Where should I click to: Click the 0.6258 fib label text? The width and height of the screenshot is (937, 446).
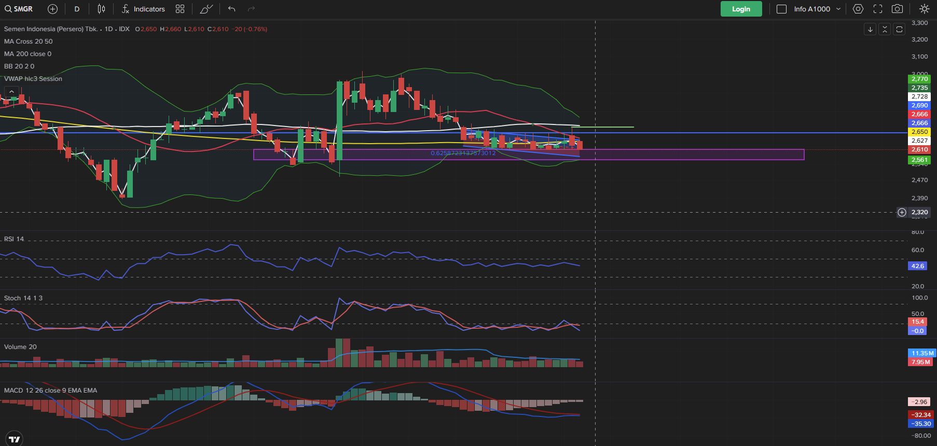[x=463, y=153]
